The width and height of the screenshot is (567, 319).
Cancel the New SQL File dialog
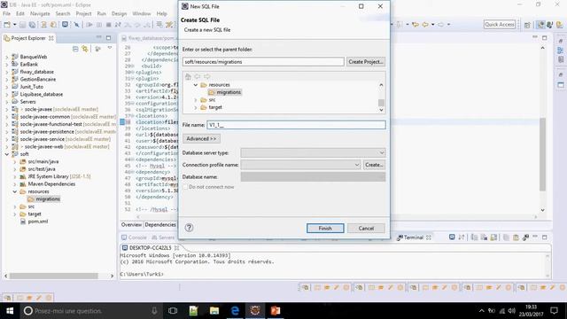pyautogui.click(x=366, y=229)
